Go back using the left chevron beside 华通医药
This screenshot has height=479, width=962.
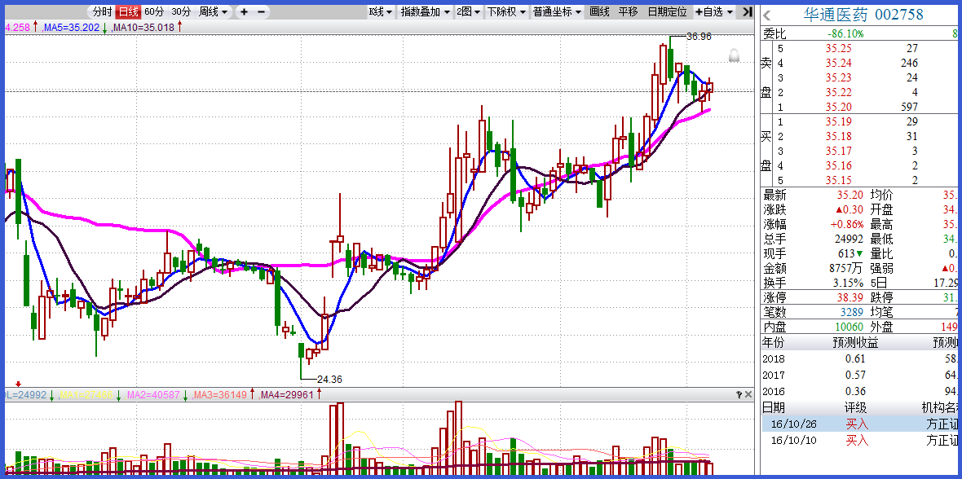[767, 15]
